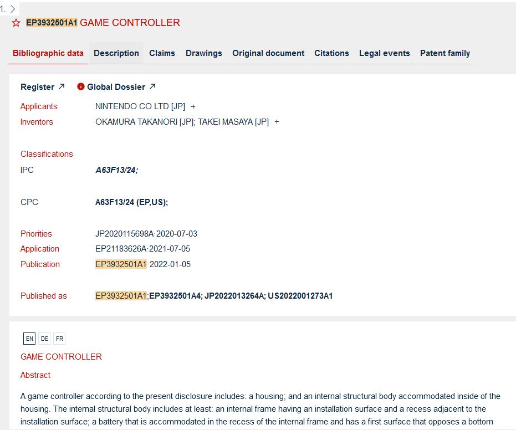Click the chevron arrow beside result number 1

coord(13,8)
